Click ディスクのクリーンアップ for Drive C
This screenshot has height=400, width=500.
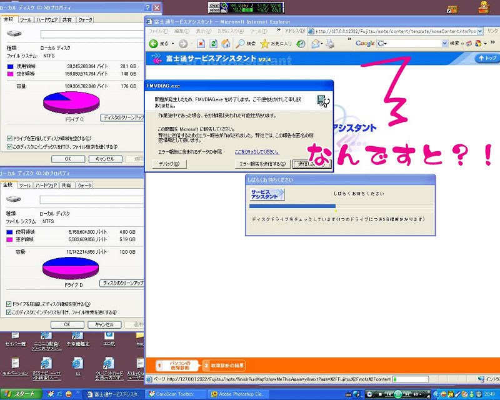[122, 117]
